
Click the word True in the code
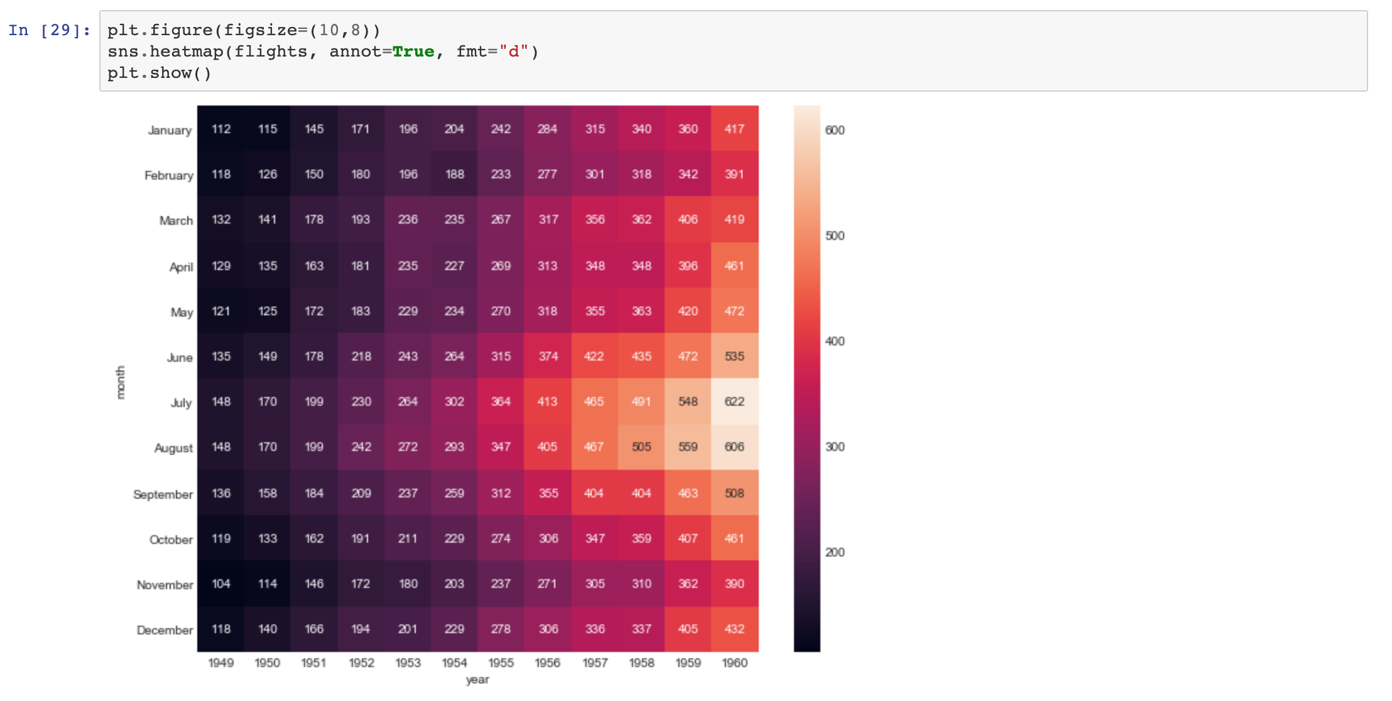413,52
